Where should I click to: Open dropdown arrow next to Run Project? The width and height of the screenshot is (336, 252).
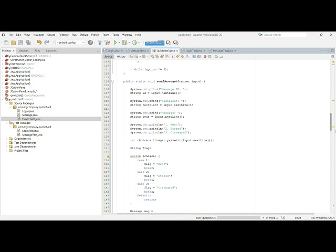click(119, 43)
